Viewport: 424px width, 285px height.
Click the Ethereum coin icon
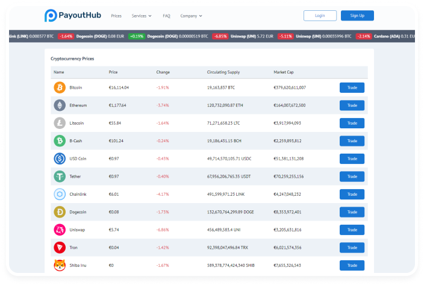[59, 105]
